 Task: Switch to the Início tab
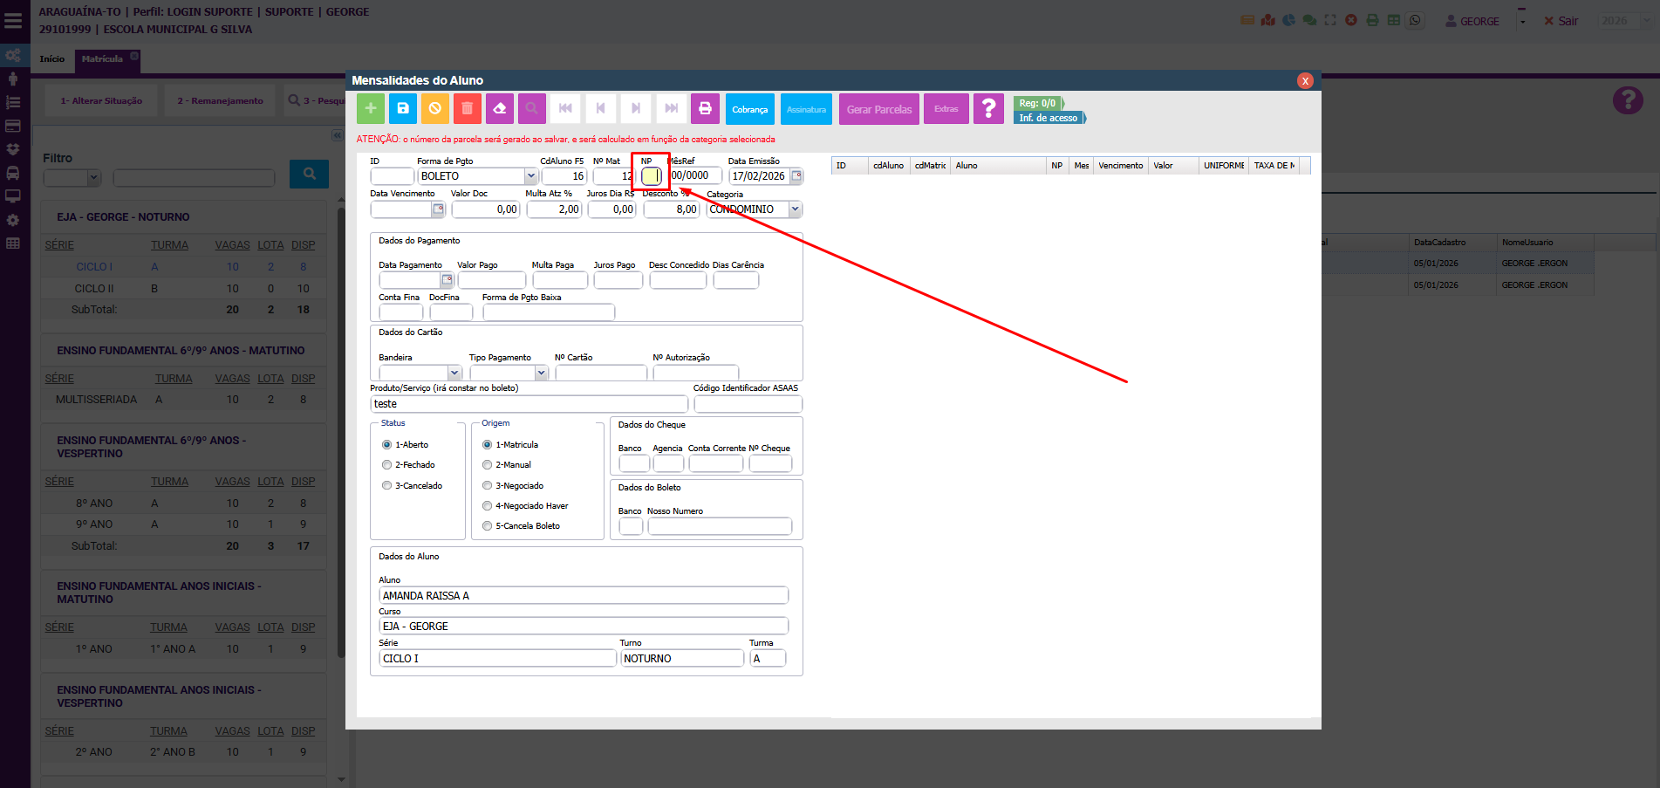[52, 59]
